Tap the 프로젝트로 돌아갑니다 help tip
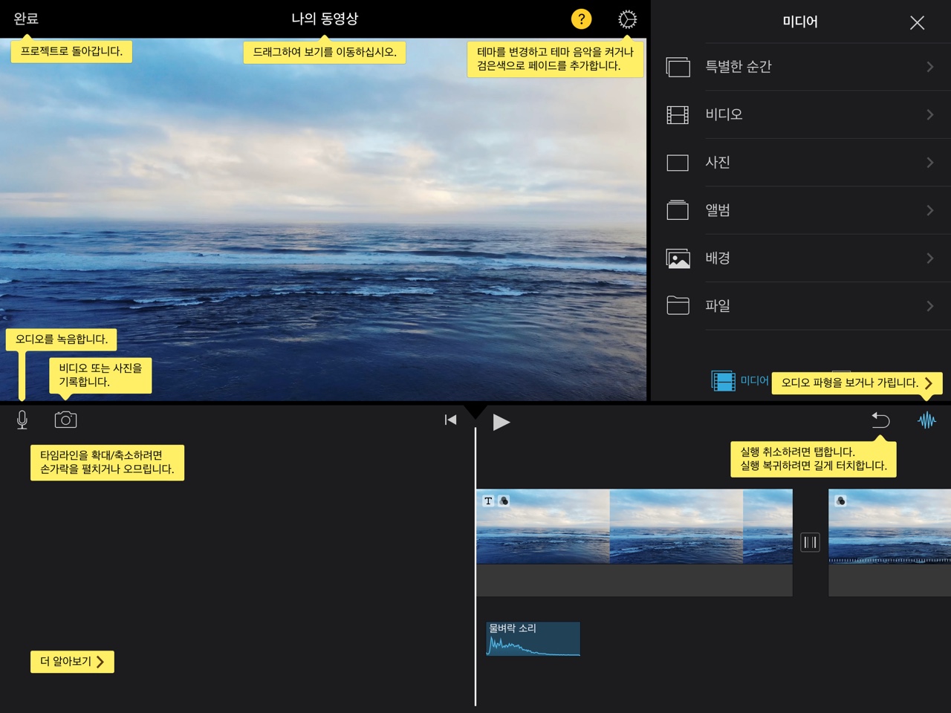 [x=71, y=51]
